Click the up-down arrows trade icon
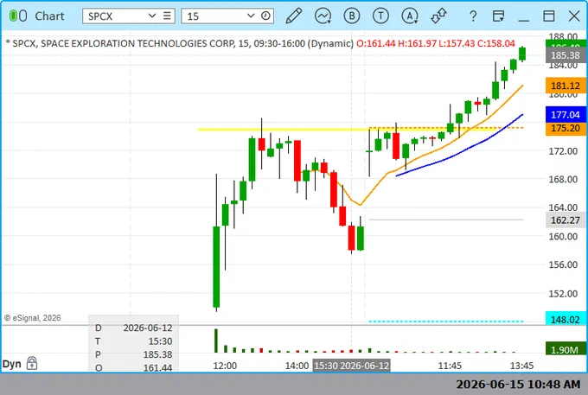 point(438,16)
